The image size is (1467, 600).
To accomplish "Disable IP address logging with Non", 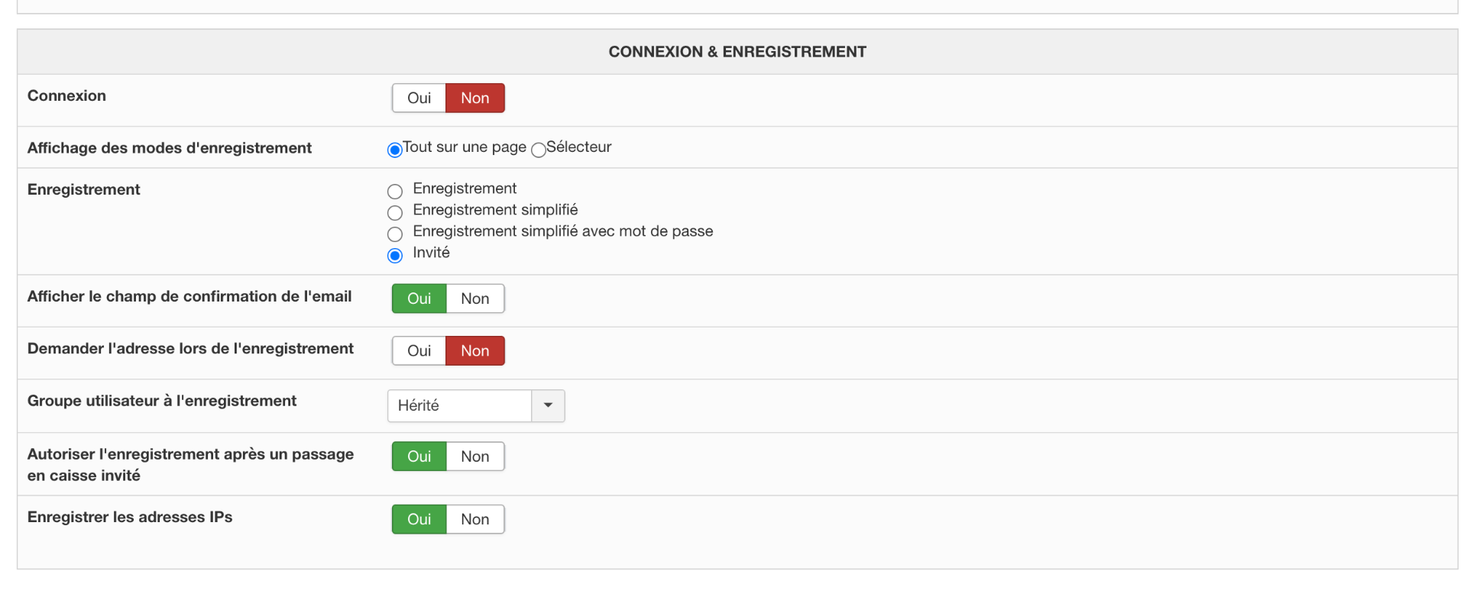I will pyautogui.click(x=474, y=519).
